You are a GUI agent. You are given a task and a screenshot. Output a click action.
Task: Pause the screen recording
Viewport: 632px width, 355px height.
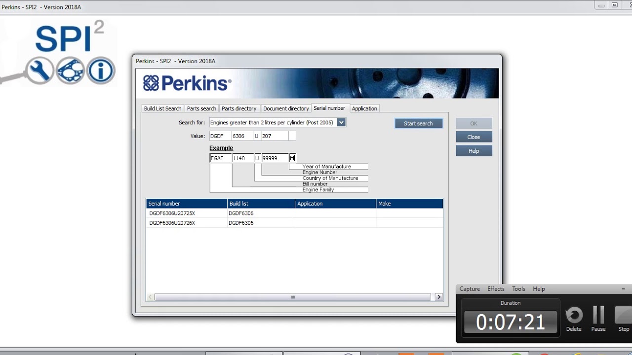click(x=598, y=319)
